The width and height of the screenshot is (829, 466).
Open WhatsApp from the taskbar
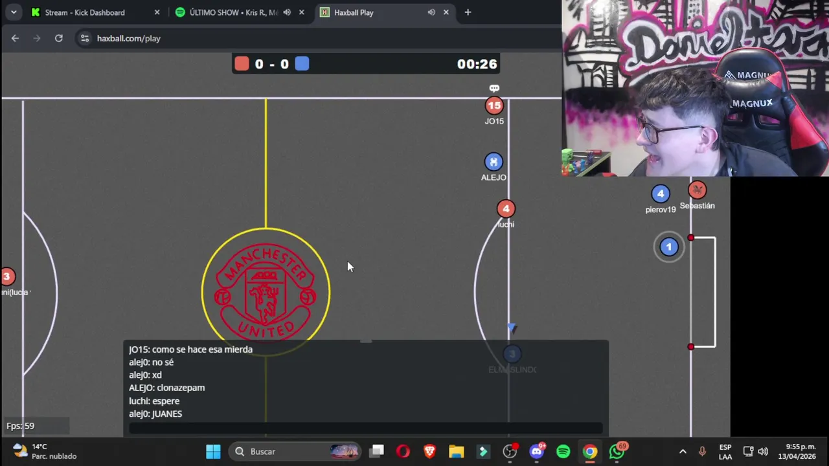(617, 451)
